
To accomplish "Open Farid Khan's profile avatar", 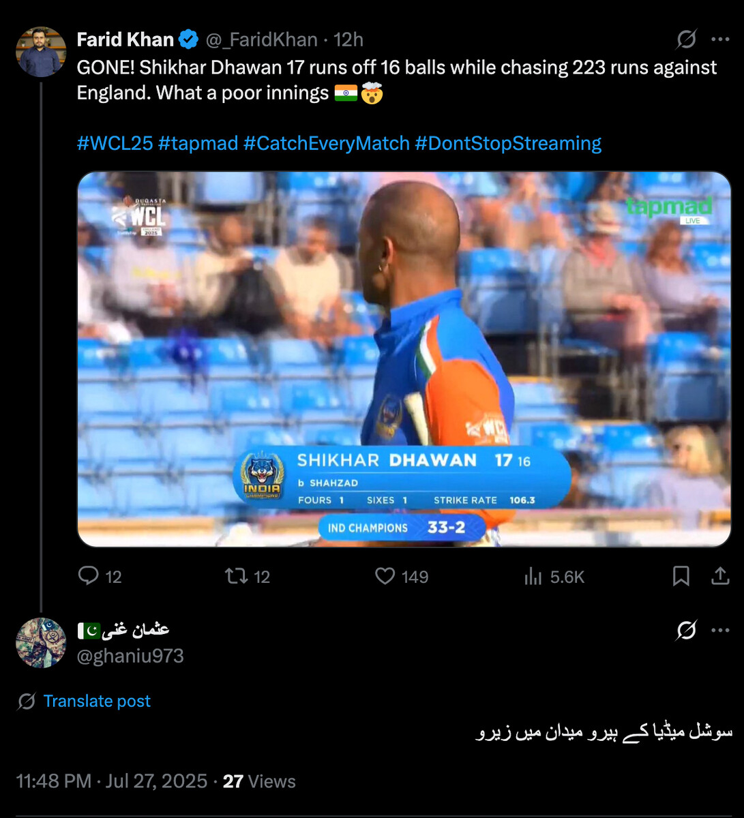I will [x=41, y=52].
